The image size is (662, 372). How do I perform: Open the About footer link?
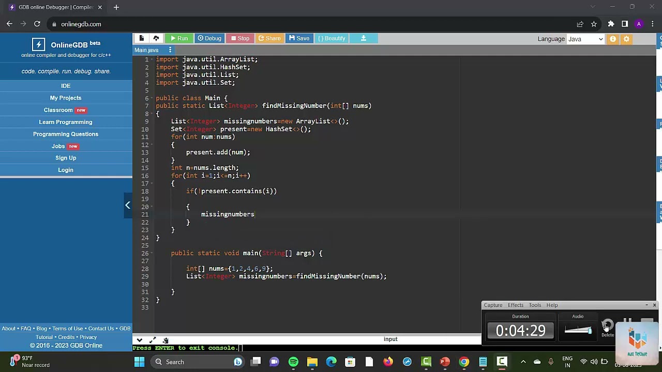[8, 329]
